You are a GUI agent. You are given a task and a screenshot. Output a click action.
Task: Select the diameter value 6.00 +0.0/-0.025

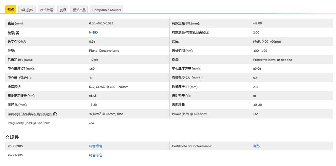101,23
